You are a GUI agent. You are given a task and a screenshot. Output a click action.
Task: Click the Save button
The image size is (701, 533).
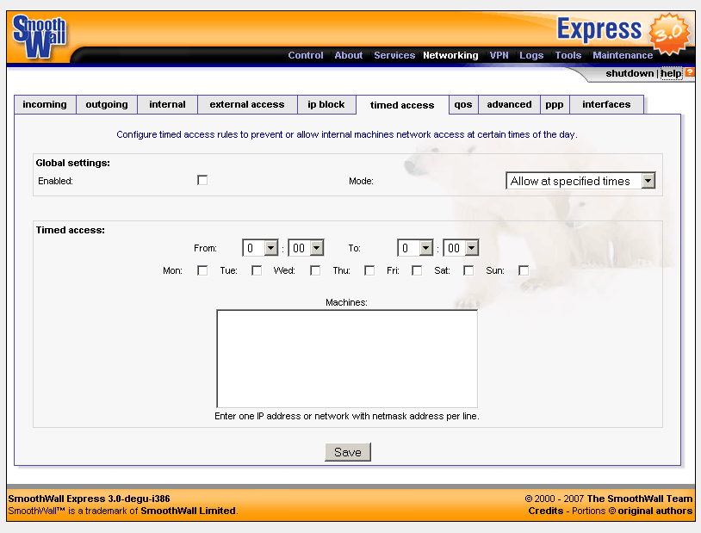click(x=348, y=452)
